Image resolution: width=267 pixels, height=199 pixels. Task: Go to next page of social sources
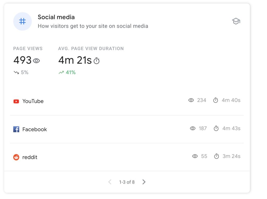[x=144, y=182]
